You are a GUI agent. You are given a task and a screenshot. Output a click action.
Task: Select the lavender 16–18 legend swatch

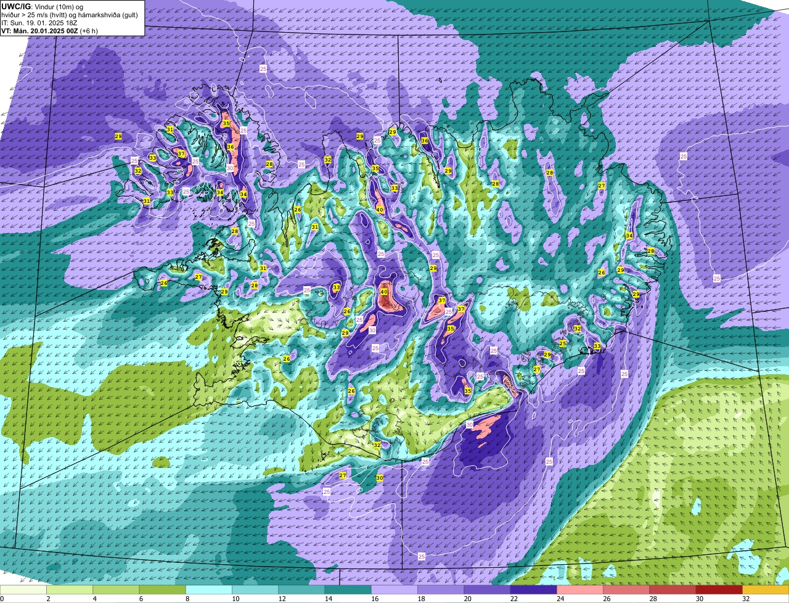pos(394,590)
